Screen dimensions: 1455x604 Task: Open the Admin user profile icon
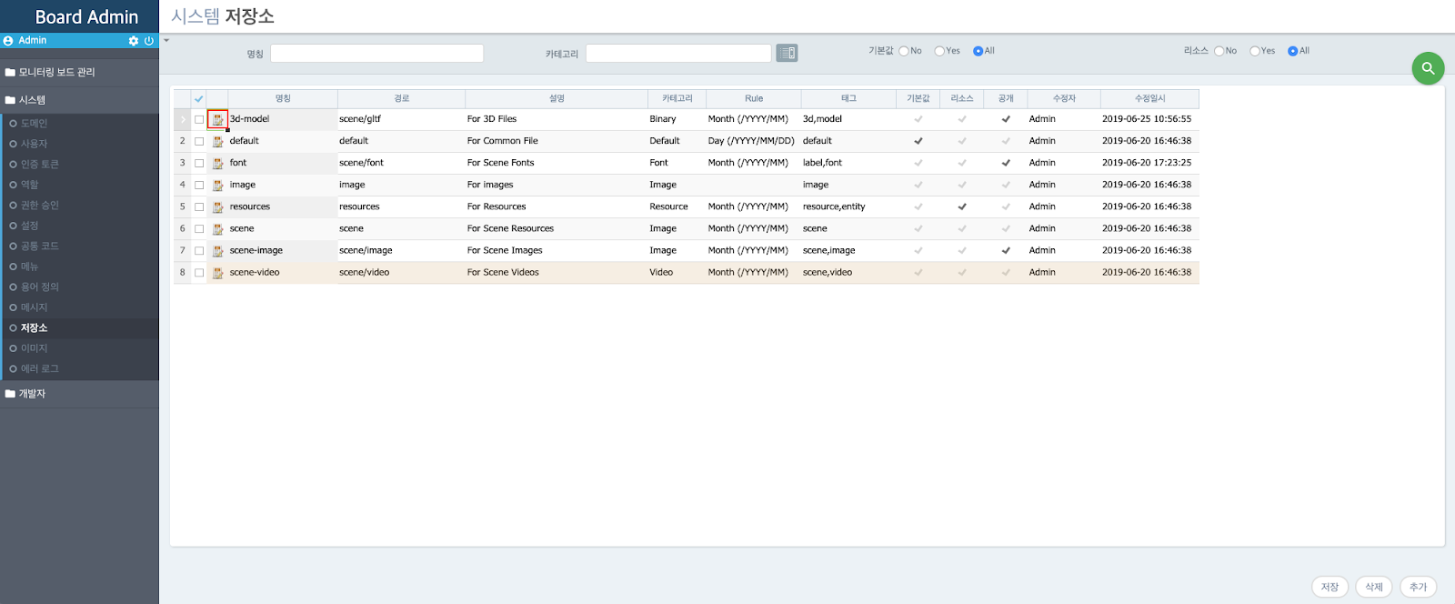pyautogui.click(x=8, y=41)
